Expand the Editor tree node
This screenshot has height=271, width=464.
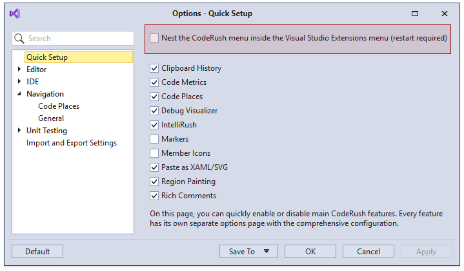(x=19, y=70)
